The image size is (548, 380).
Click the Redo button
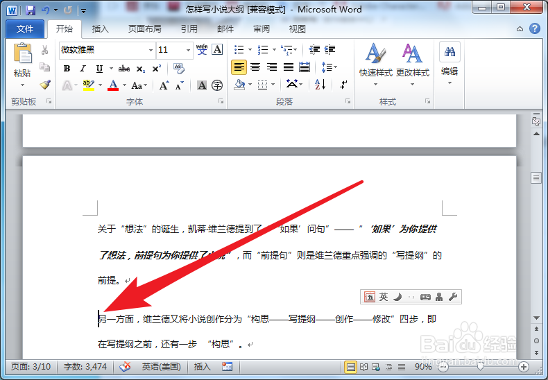pyautogui.click(x=68, y=10)
